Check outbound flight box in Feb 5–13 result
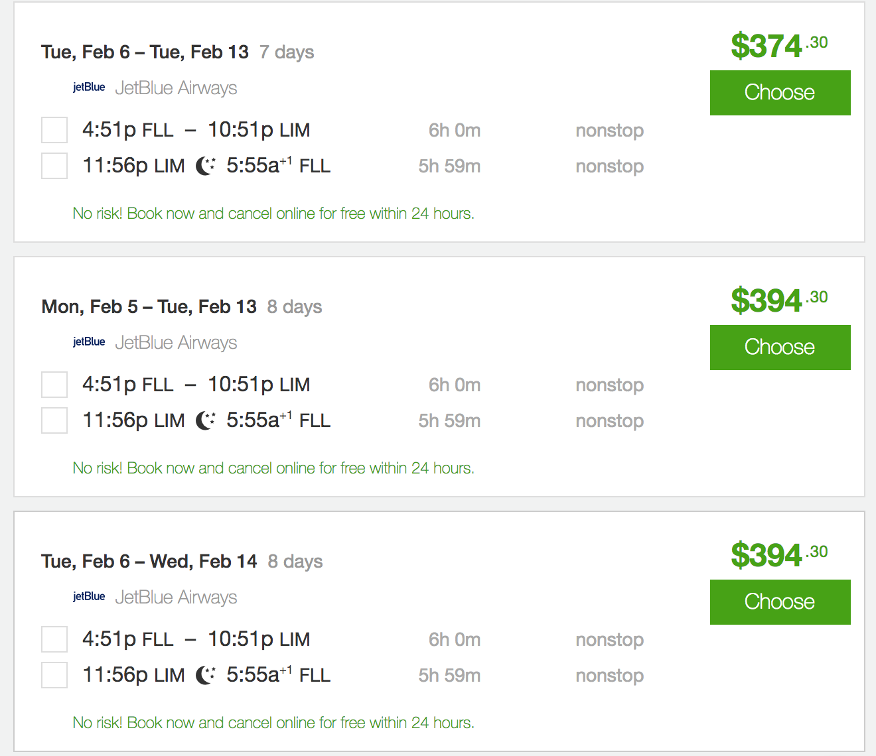This screenshot has width=876, height=756. (54, 385)
